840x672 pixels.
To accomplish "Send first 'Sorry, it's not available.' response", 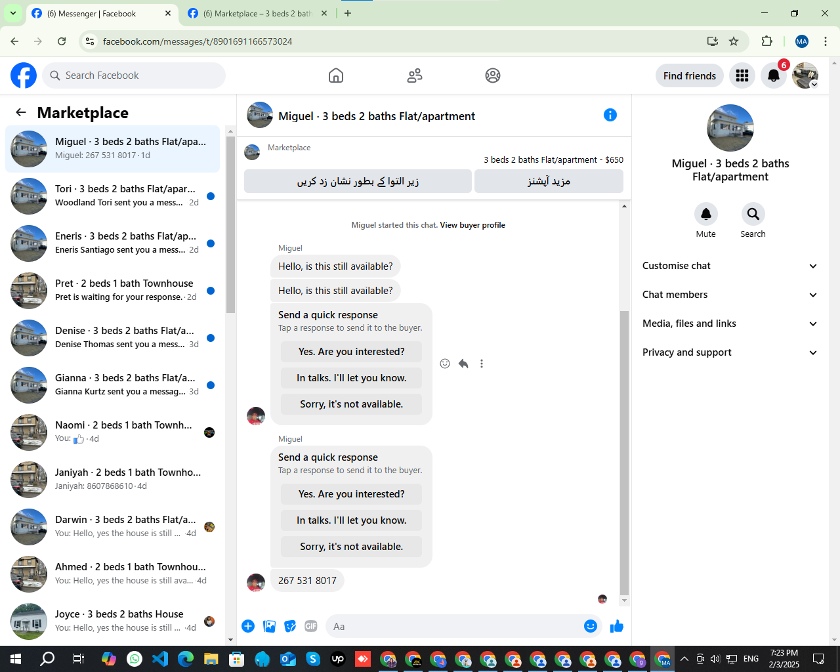I will [351, 404].
